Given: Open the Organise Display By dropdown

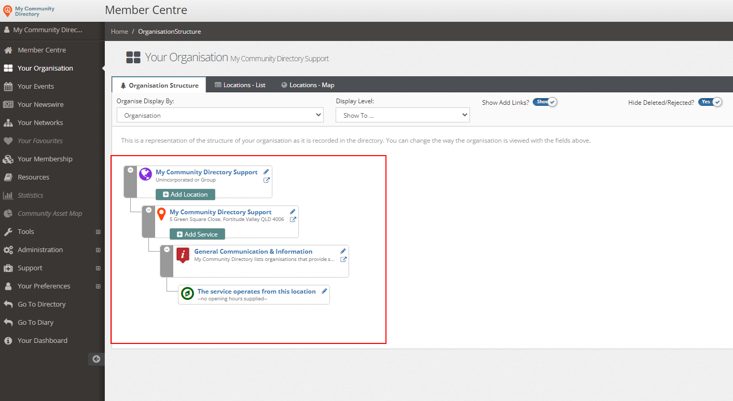Looking at the screenshot, I should (x=220, y=115).
